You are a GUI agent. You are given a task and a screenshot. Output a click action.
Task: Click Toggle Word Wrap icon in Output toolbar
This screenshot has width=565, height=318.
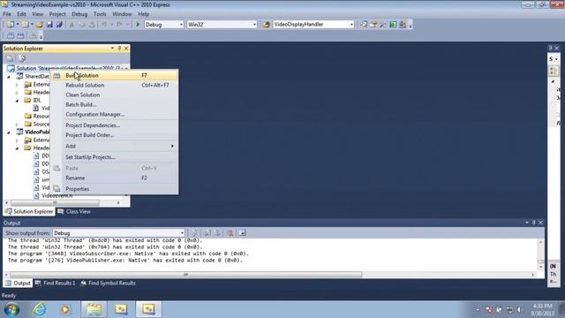coord(243,233)
